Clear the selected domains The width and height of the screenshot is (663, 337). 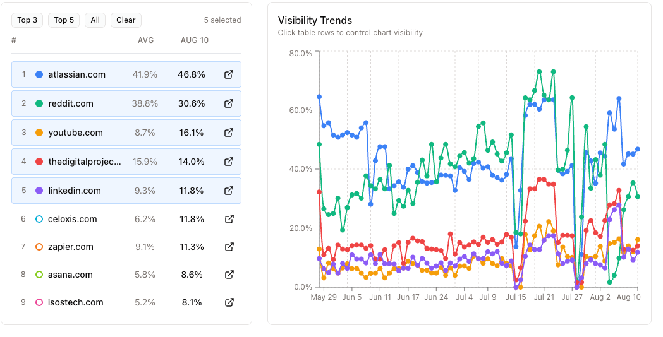click(126, 20)
